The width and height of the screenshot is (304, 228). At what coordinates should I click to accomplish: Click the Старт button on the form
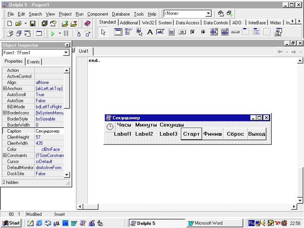(x=192, y=134)
